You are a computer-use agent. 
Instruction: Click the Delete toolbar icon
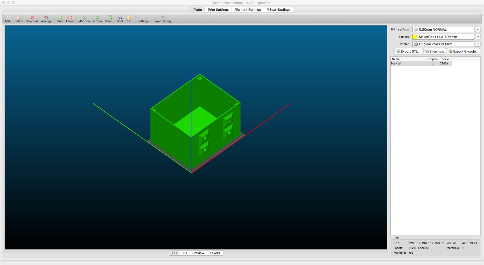tap(19, 19)
